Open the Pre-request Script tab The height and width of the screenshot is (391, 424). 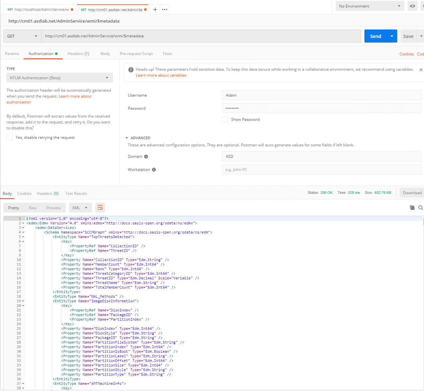[136, 53]
